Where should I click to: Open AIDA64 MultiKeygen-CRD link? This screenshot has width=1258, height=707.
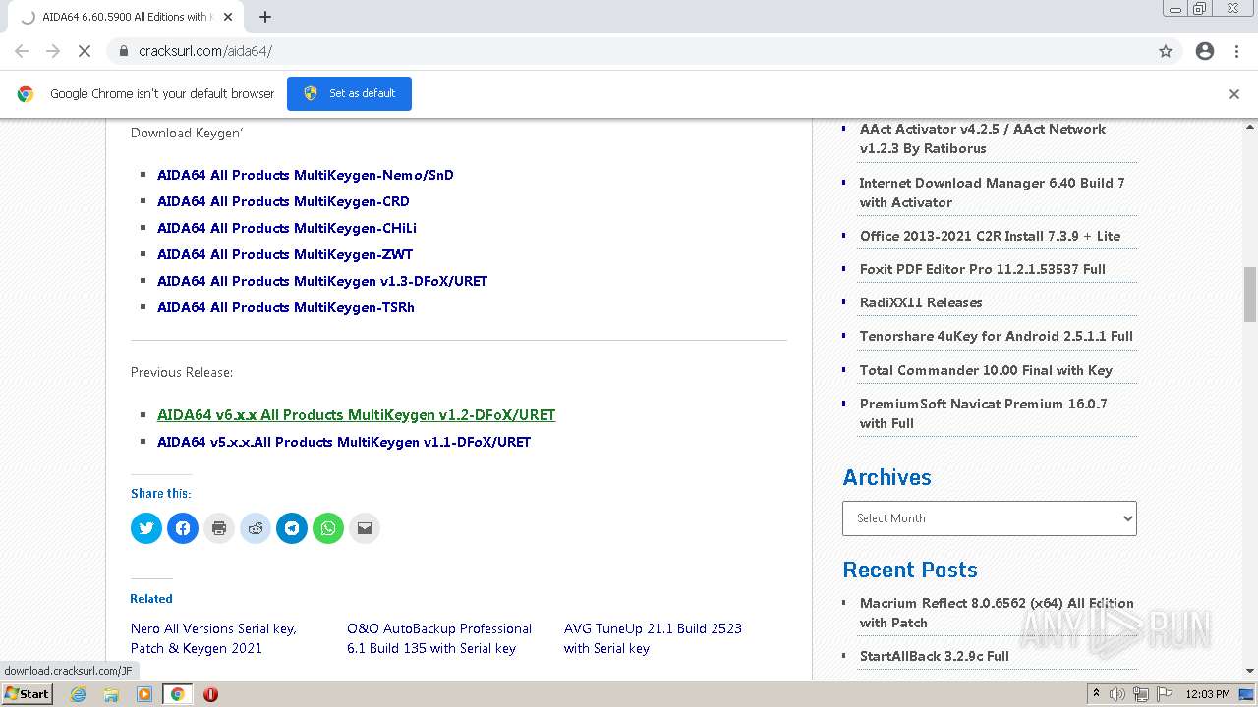283,201
